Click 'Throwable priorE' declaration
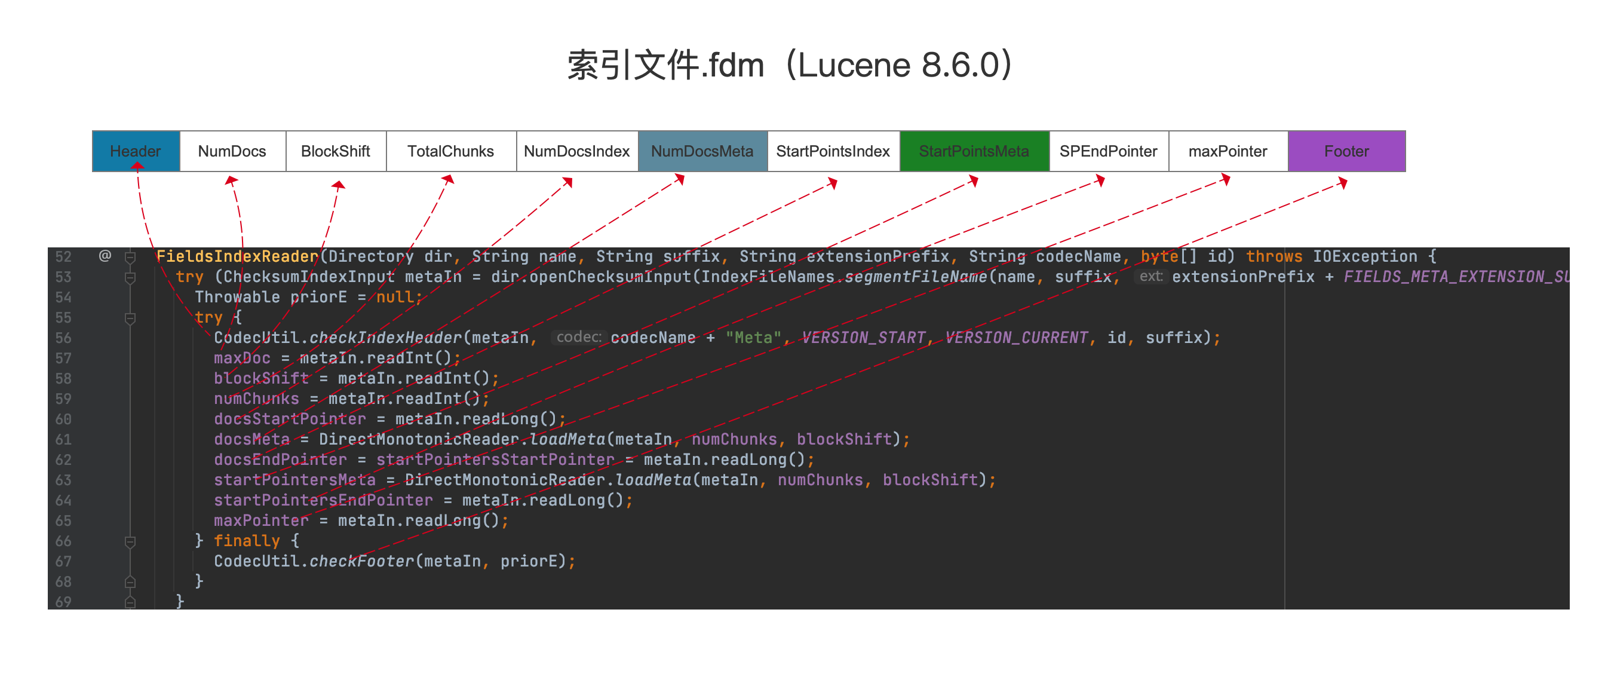The height and width of the screenshot is (686, 1608). tap(271, 297)
